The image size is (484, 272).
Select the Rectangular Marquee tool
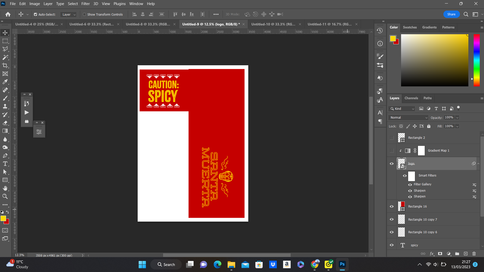(5, 41)
